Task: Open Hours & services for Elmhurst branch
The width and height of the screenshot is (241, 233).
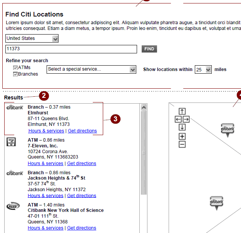Action: pyautogui.click(x=46, y=131)
